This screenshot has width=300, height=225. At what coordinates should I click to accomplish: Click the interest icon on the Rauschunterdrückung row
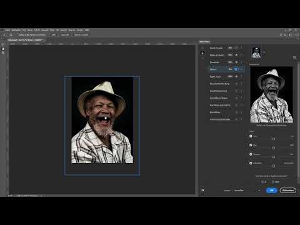coord(236,84)
